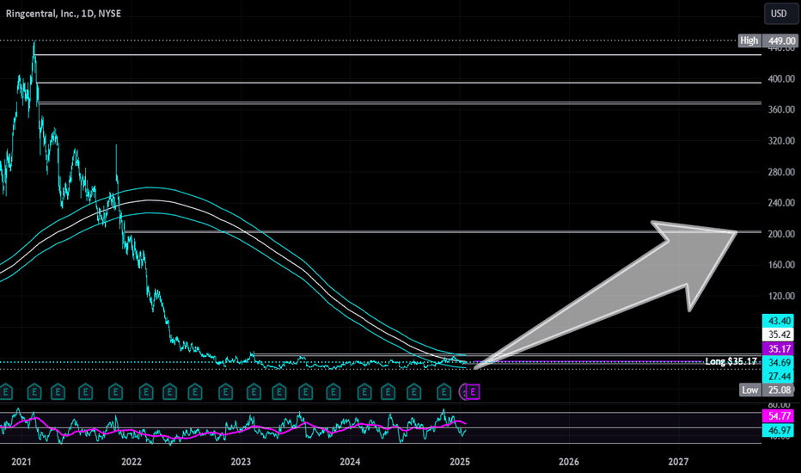Click the magenta 54.77 RSI value label
This screenshot has width=801, height=473.
pyautogui.click(x=779, y=415)
